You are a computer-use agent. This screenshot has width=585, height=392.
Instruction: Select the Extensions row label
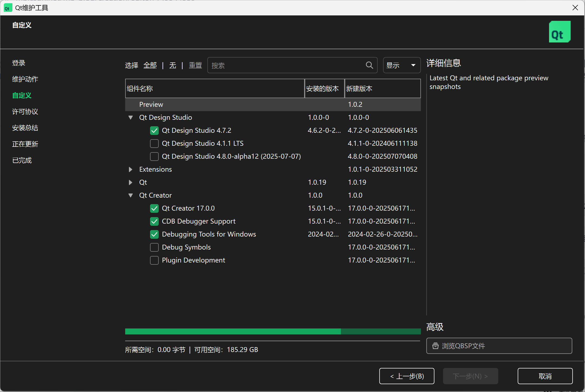point(155,170)
